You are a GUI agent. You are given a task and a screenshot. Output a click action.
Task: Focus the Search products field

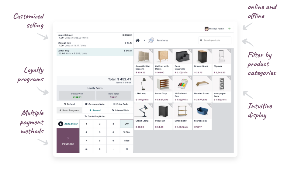[215, 40]
